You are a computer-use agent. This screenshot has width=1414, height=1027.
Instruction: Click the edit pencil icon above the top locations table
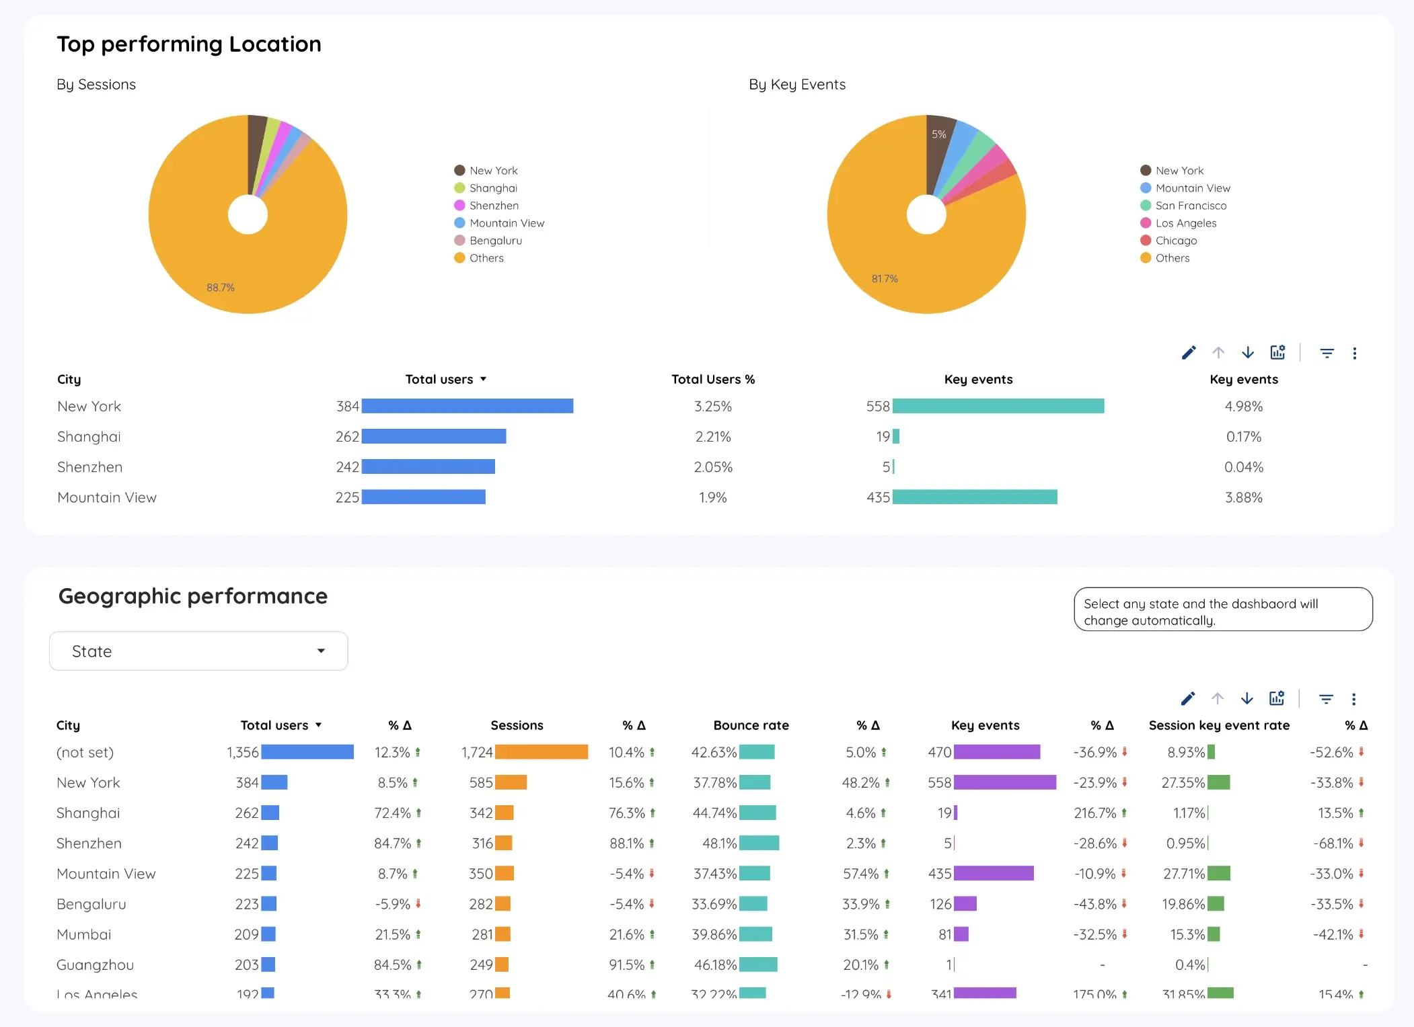1189,353
